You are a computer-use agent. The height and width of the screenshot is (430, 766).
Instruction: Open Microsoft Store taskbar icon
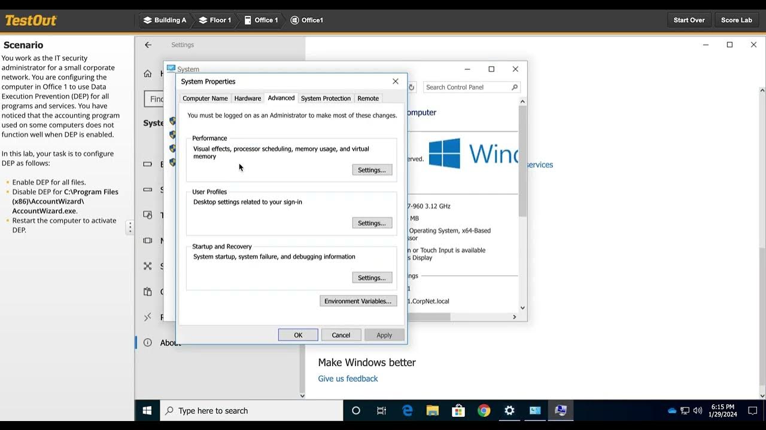pos(458,411)
